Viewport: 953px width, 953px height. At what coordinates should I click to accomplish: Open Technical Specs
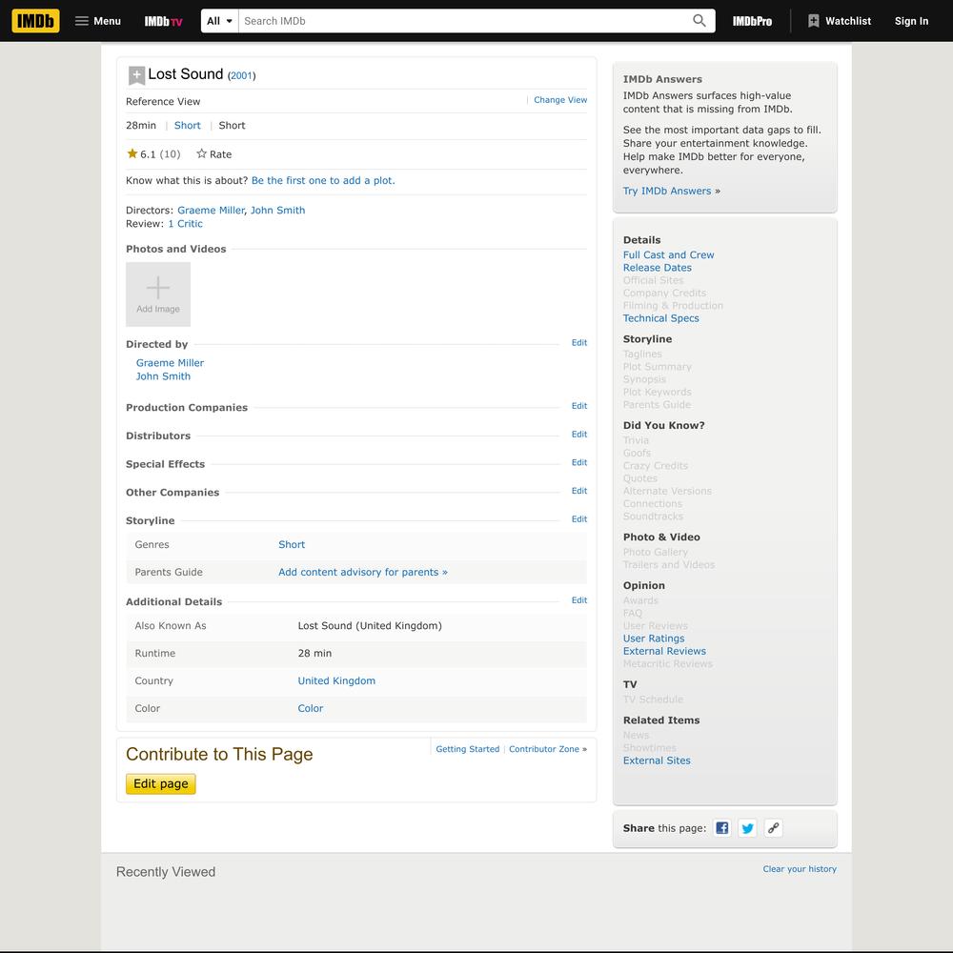(661, 318)
